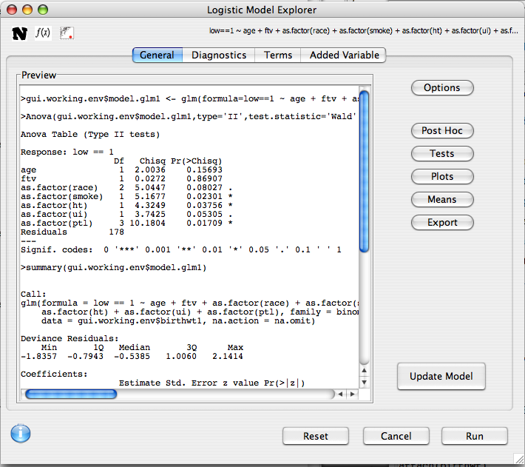Click the scroll left arrow in preview

tap(341, 394)
